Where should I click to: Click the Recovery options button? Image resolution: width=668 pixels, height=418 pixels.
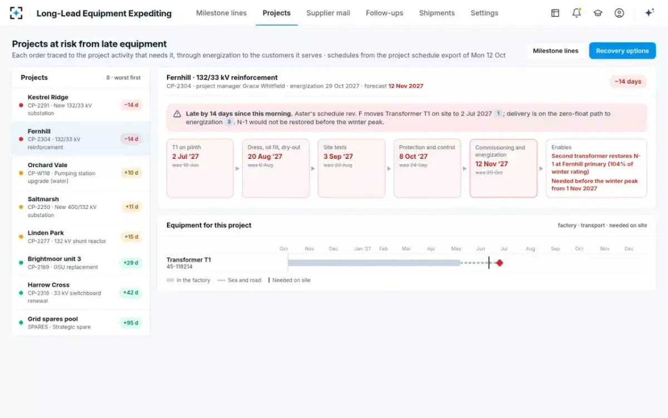coord(622,51)
